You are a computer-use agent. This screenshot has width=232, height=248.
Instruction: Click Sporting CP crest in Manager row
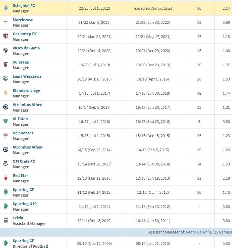point(6,192)
